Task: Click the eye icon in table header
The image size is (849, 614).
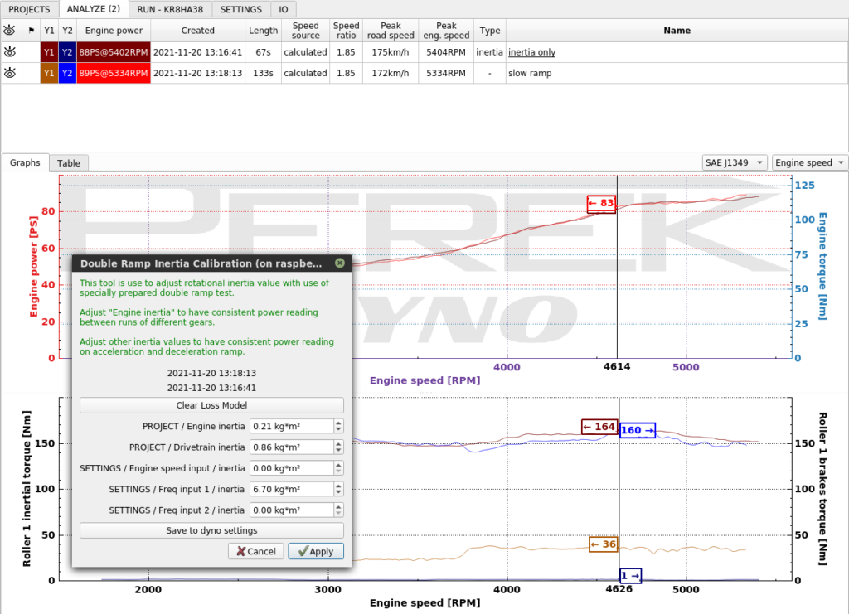Action: coord(10,31)
